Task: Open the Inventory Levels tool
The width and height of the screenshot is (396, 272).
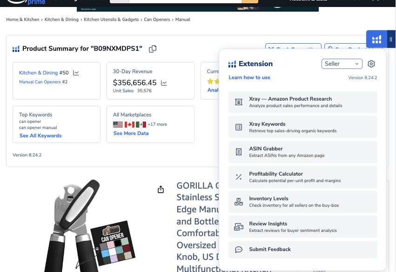Action: tap(303, 202)
